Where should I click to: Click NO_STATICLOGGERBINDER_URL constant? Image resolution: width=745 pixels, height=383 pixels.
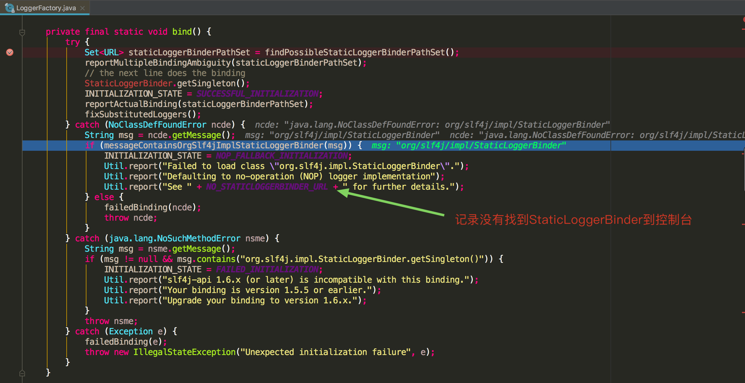pos(267,187)
